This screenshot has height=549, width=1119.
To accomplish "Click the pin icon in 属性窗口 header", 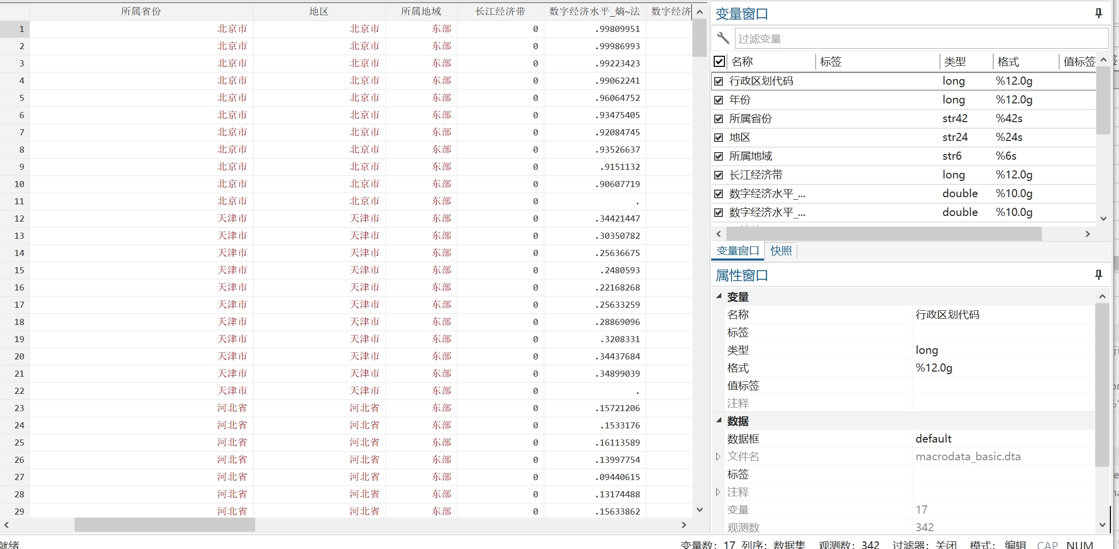I will (1098, 275).
